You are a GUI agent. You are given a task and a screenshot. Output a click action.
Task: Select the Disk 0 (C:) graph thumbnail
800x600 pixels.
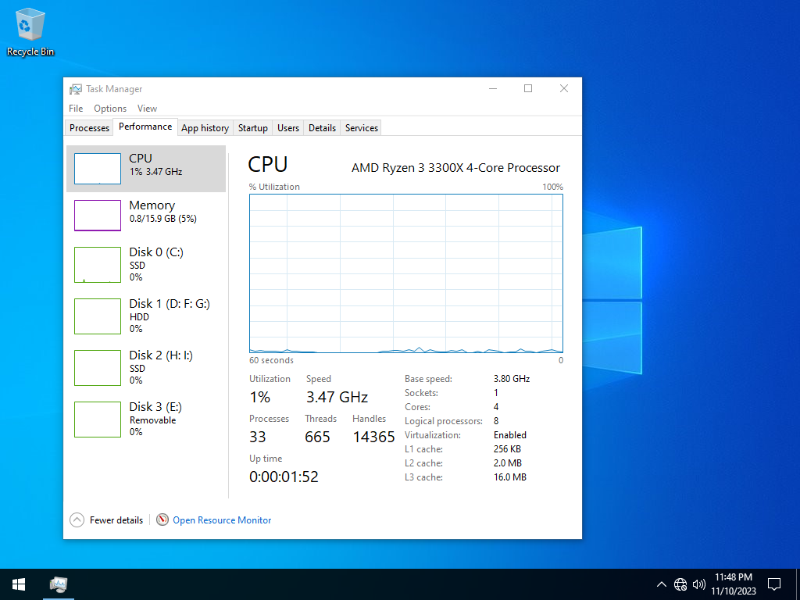click(x=98, y=265)
